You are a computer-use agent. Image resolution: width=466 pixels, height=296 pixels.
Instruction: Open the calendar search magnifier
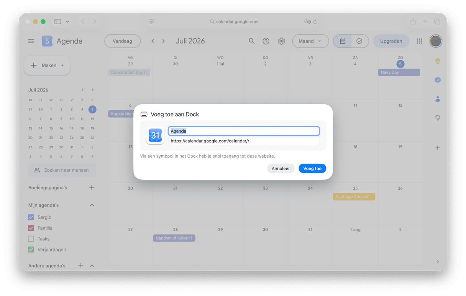coord(252,41)
